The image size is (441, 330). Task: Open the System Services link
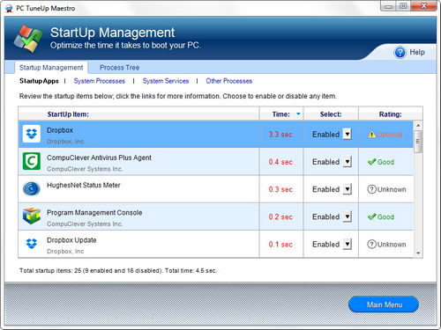coord(166,81)
